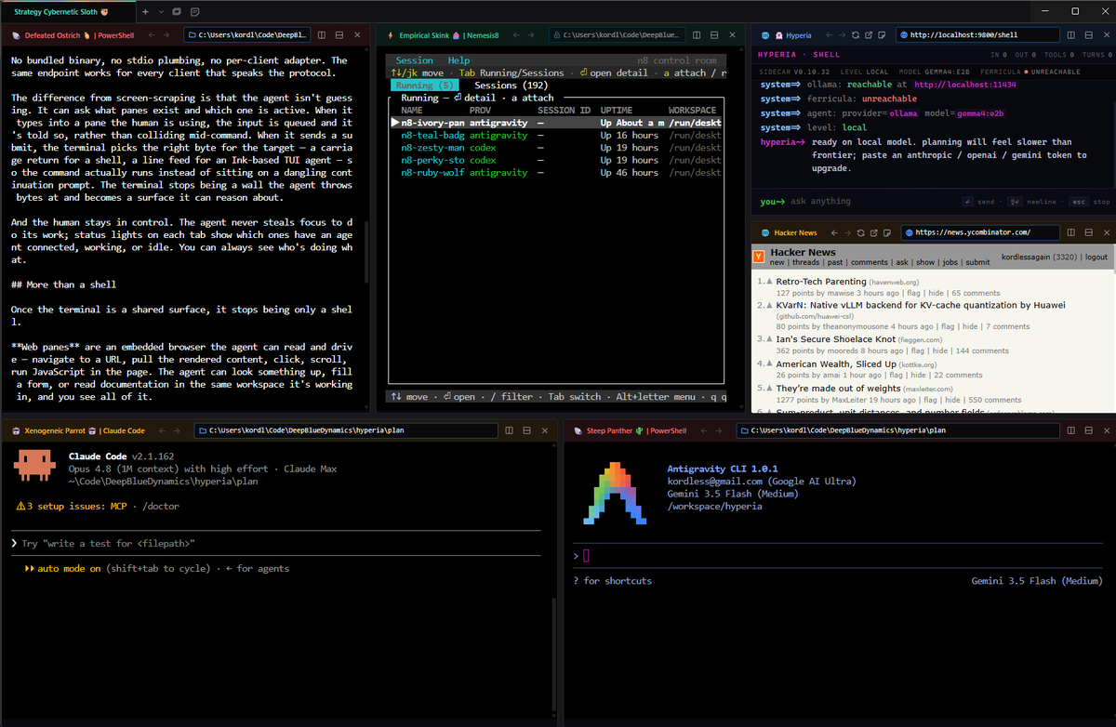Click the http://localhost:11434 ollama link
1116x727 pixels.
tap(965, 85)
